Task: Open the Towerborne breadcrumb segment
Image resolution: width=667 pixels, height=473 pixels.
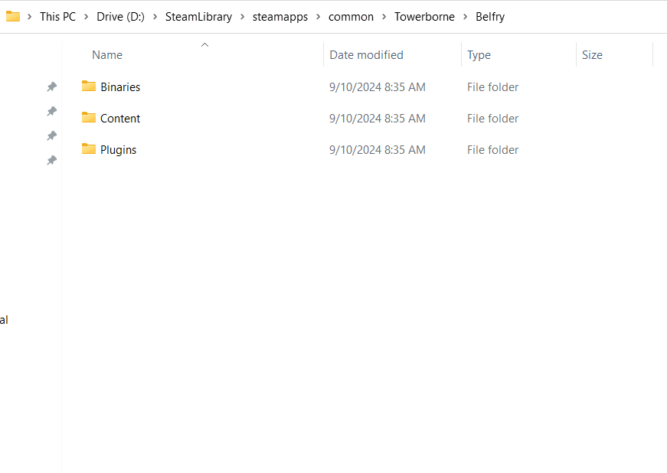Action: coord(424,17)
